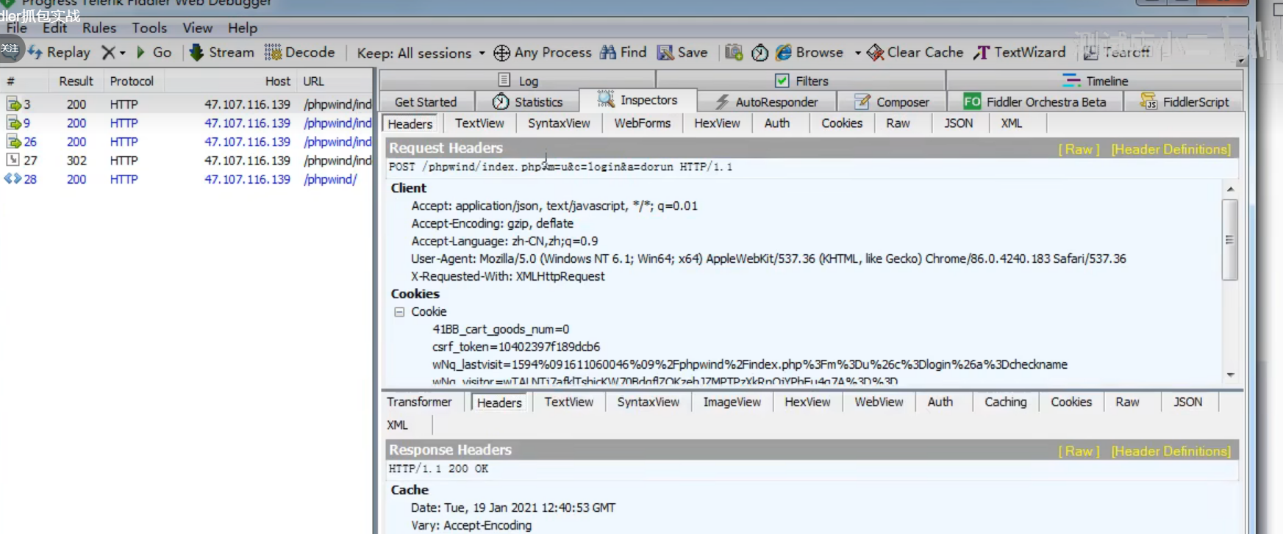This screenshot has height=534, width=1283.
Task: Sort sessions by Protocol column header
Action: click(132, 81)
